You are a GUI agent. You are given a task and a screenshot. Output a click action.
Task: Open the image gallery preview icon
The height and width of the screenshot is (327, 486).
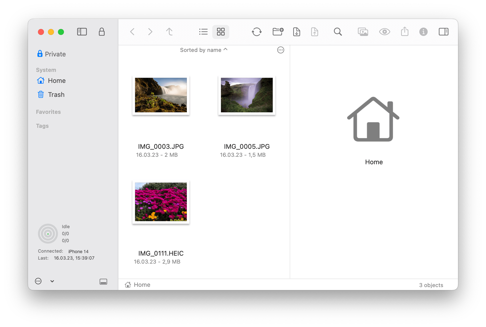click(363, 32)
